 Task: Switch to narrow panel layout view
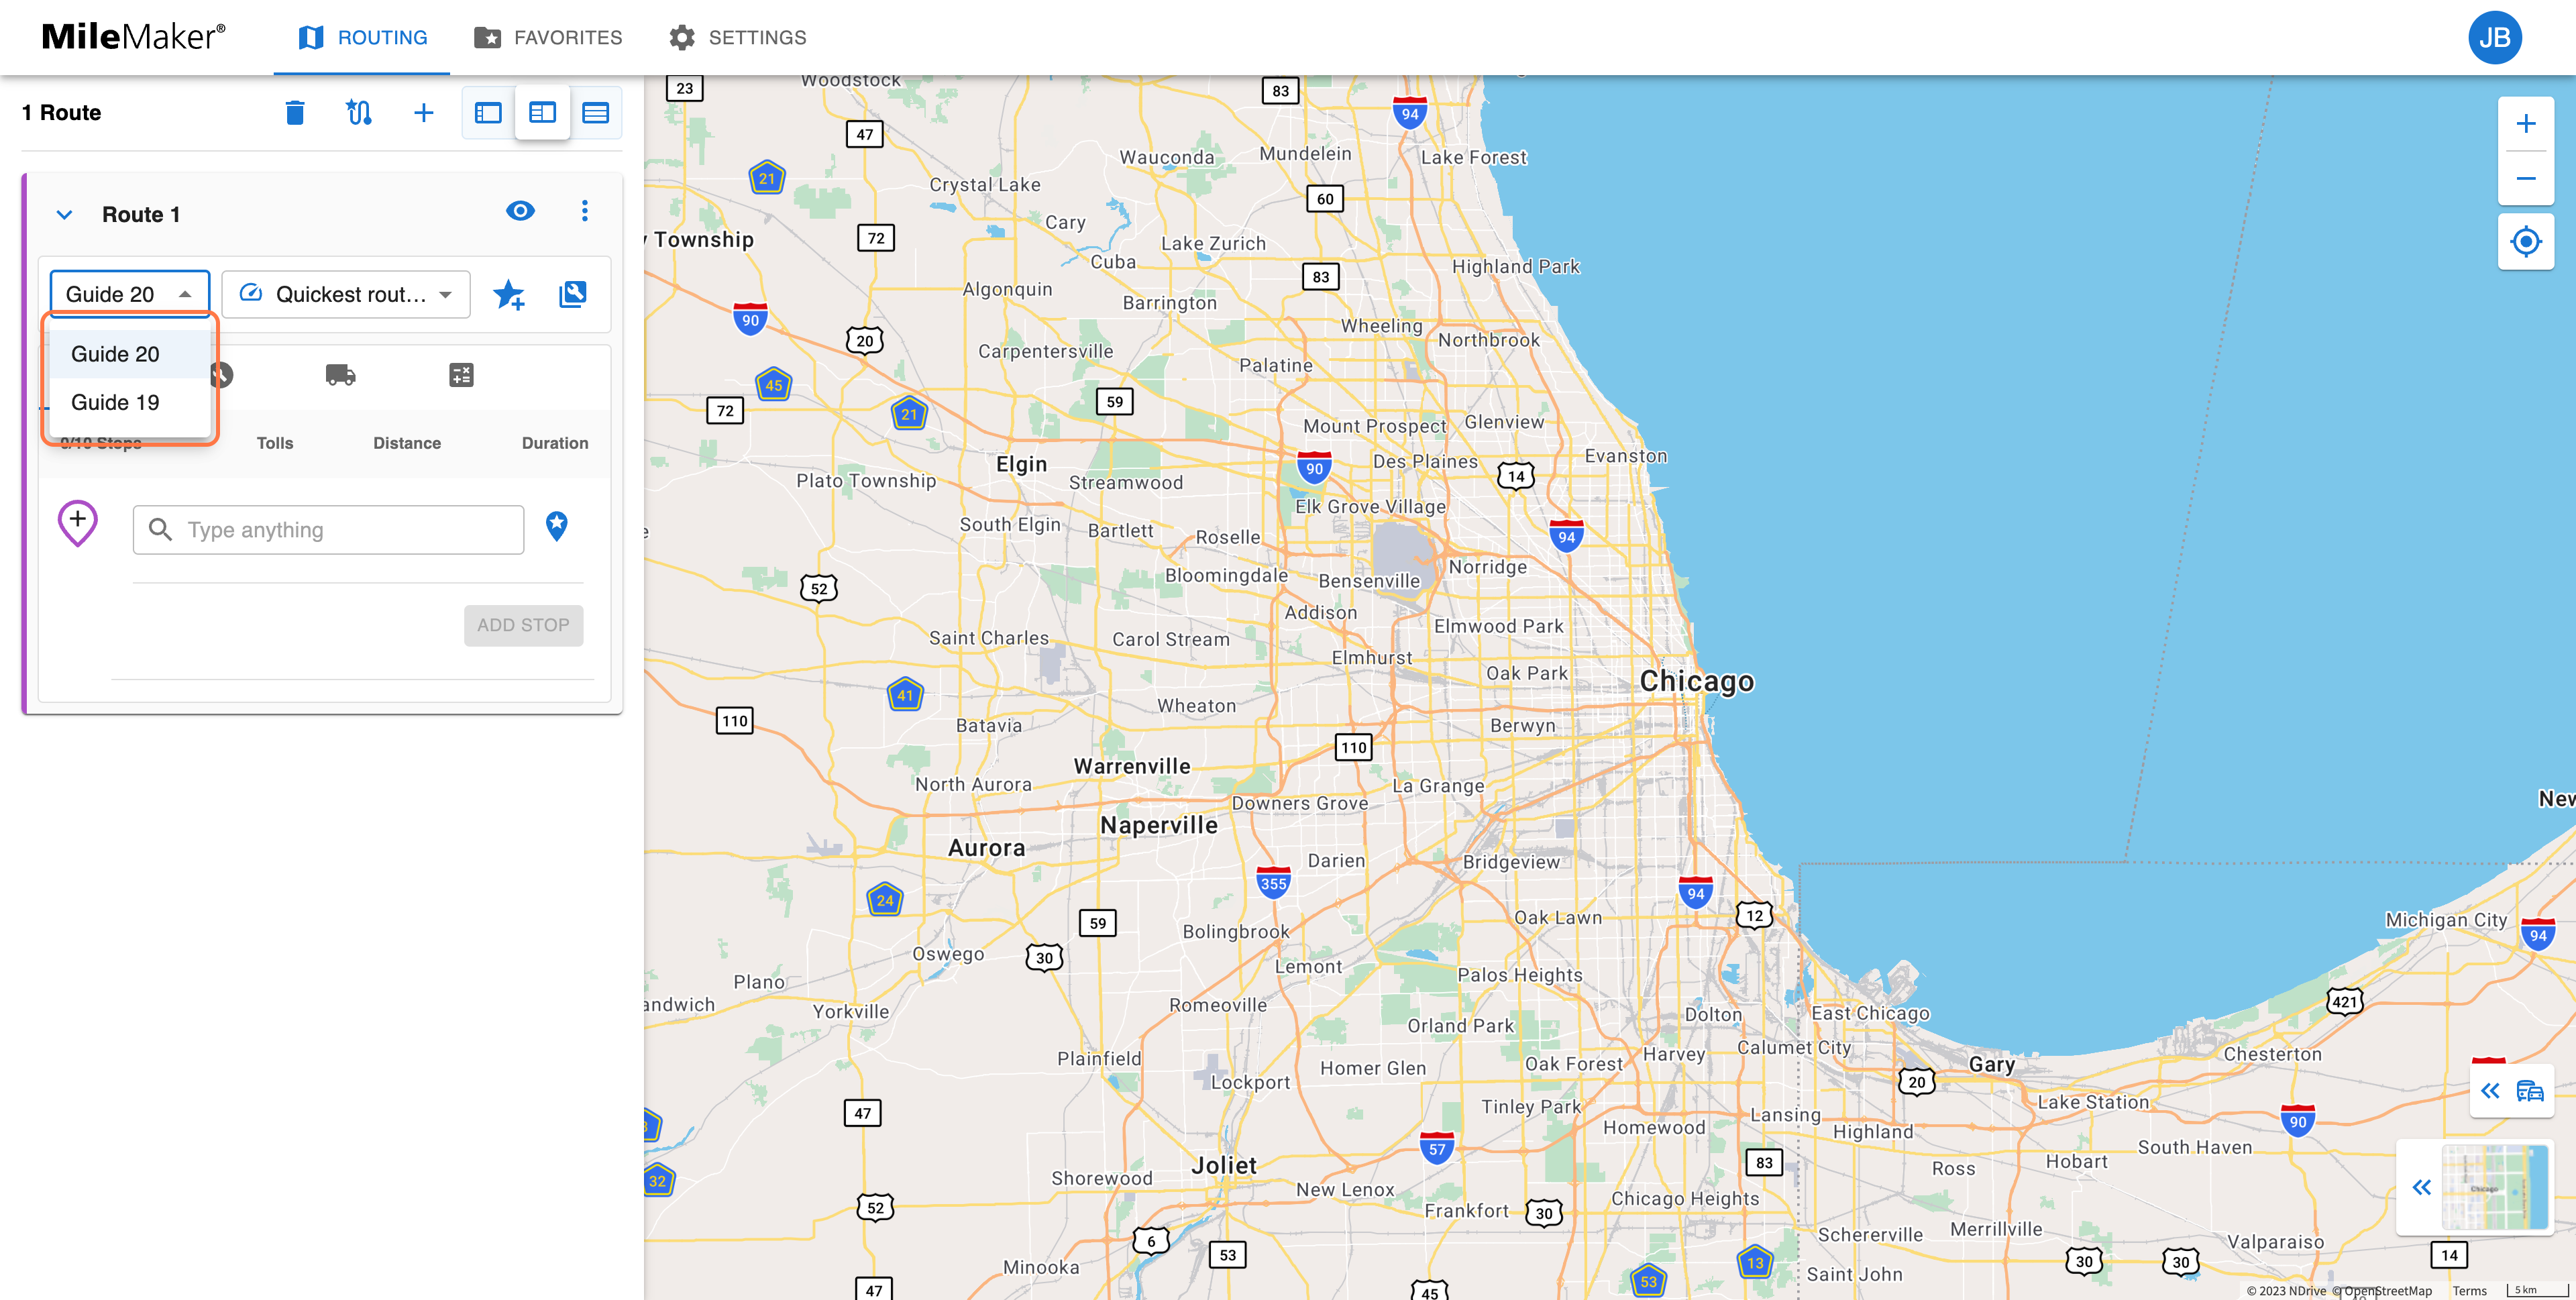[x=488, y=113]
